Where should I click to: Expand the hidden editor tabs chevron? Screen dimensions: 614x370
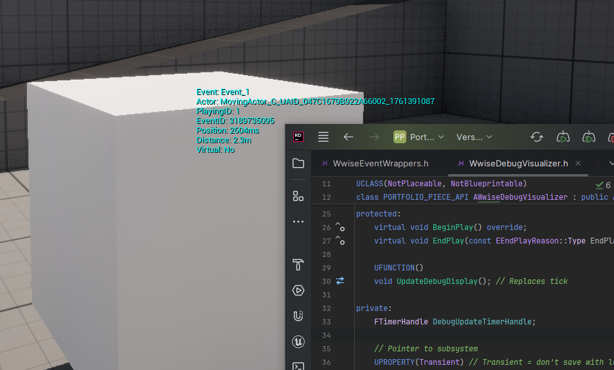[x=611, y=164]
